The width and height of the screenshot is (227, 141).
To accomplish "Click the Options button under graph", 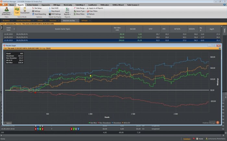I will point(8,123).
